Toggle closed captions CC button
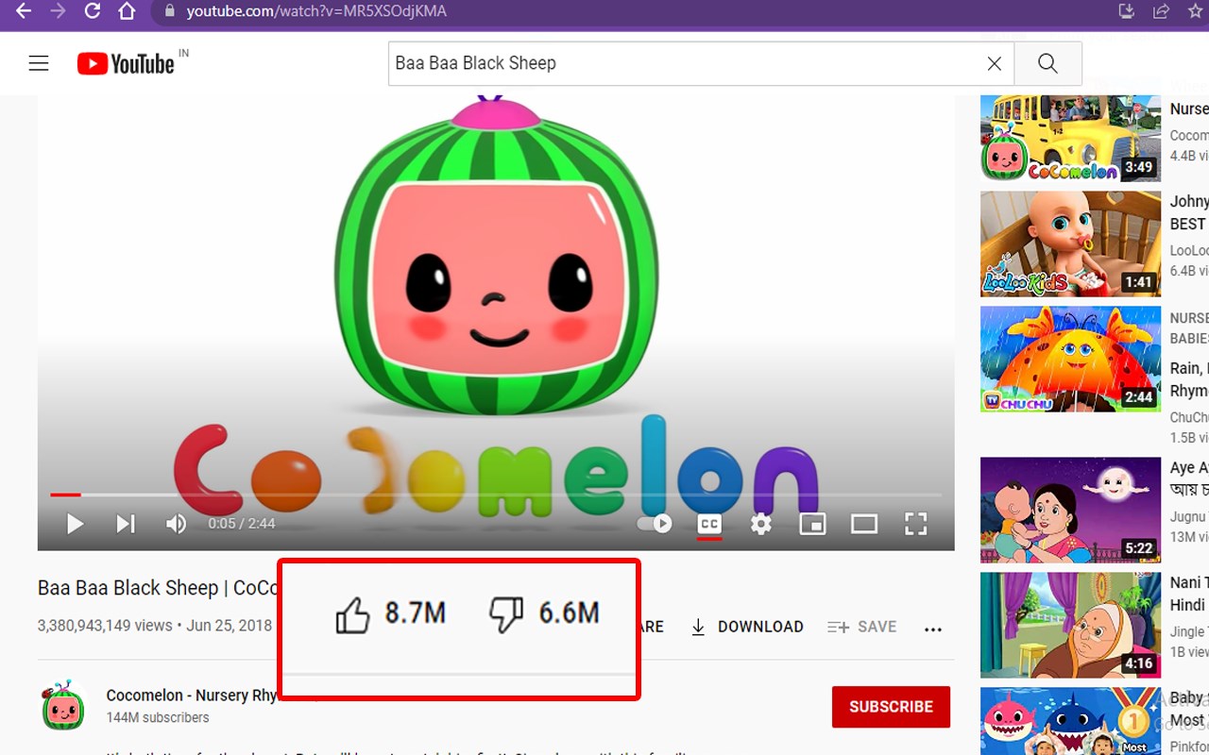Viewport: 1209px width, 755px height. pos(709,524)
